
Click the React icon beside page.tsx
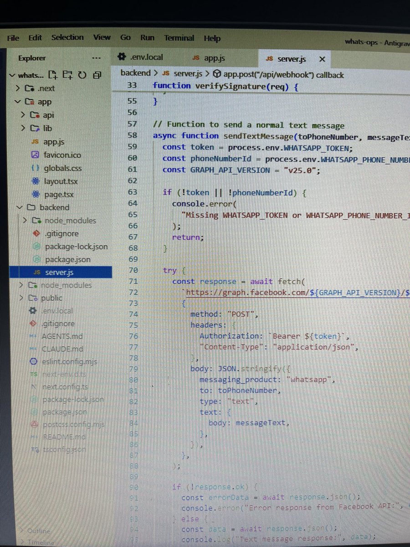[35, 194]
